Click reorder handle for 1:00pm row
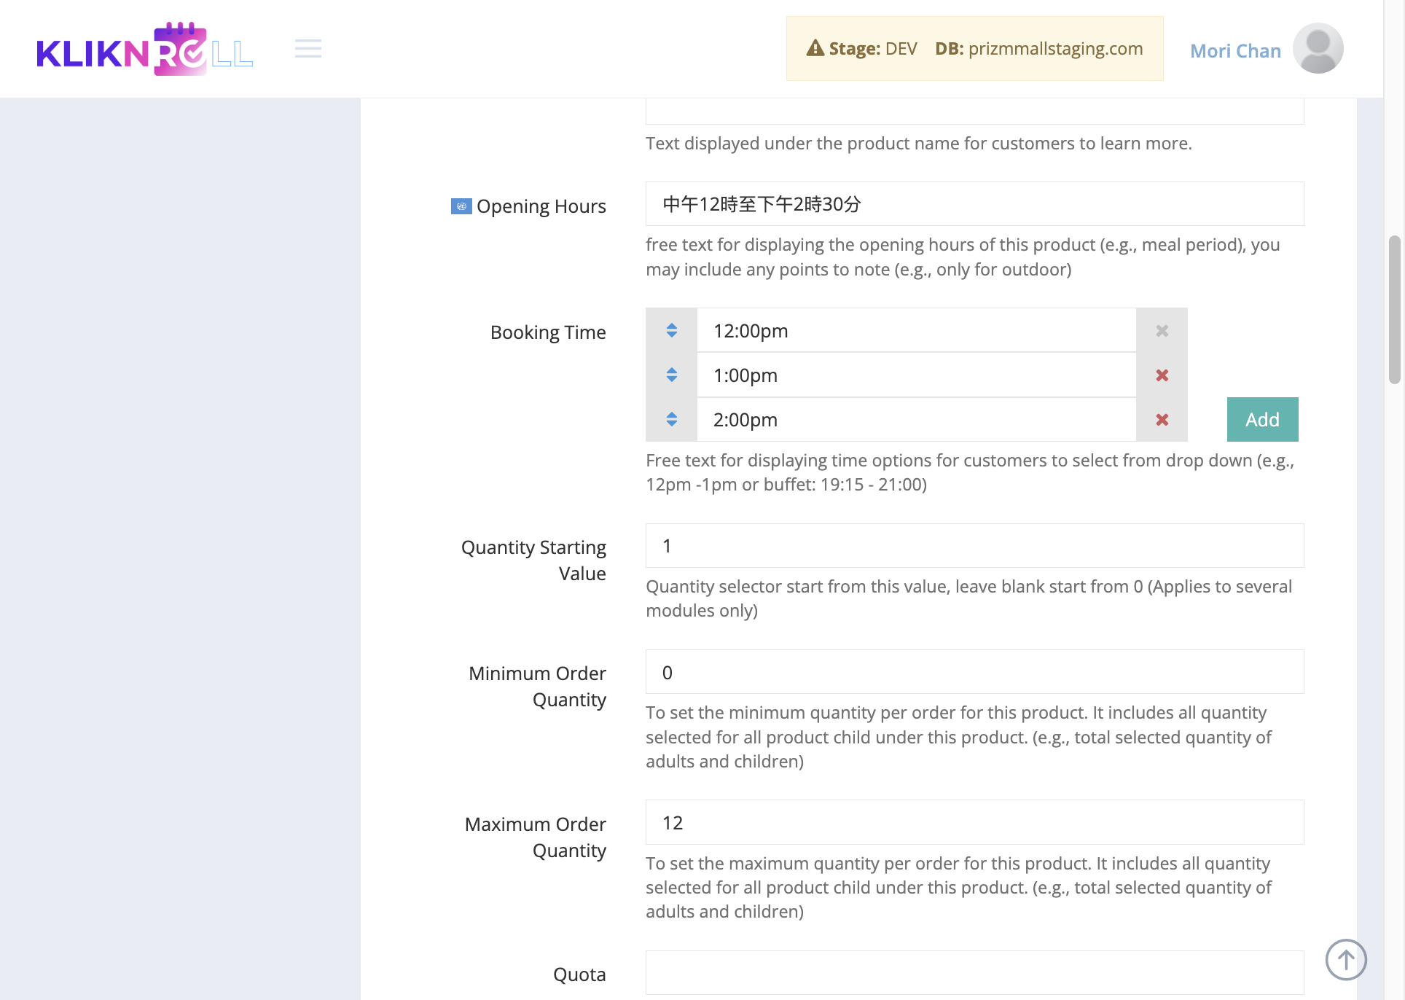This screenshot has height=1000, width=1405. [672, 375]
